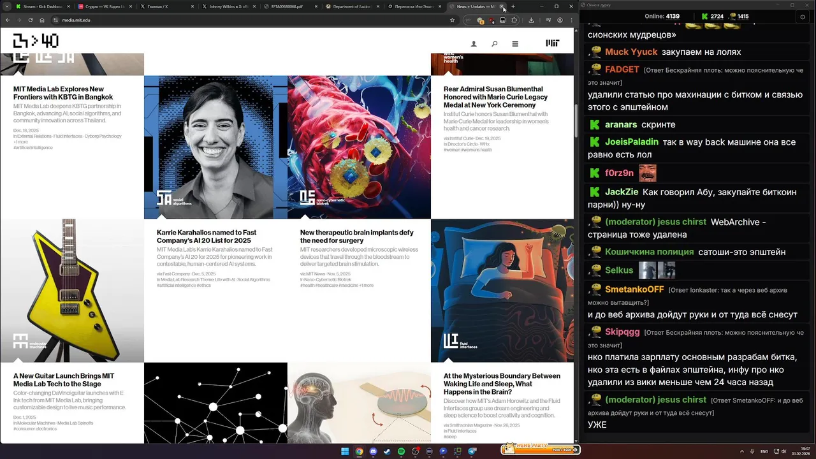Open chat settings gear in the chat window

pos(803,17)
